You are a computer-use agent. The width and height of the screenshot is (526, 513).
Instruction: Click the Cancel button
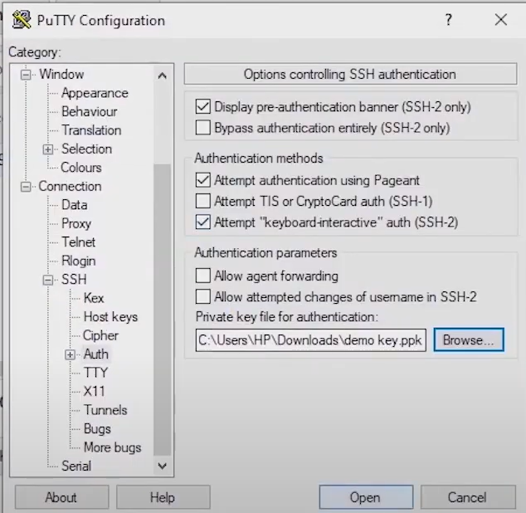point(468,497)
